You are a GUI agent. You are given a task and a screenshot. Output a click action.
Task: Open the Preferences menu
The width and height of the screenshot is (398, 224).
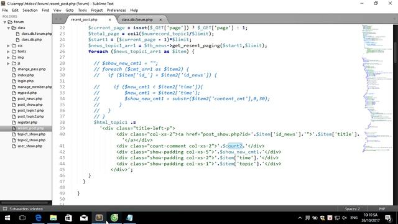(x=116, y=10)
